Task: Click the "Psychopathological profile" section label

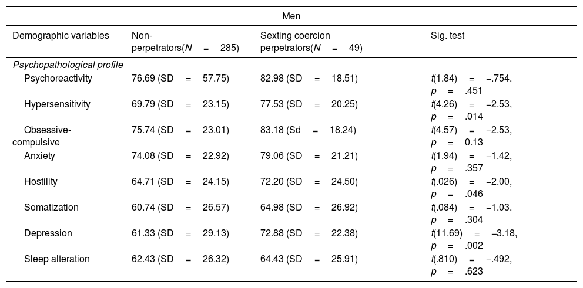Action: [x=68, y=65]
